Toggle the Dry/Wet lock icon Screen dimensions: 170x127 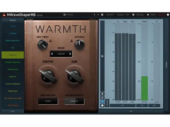point(50,41)
